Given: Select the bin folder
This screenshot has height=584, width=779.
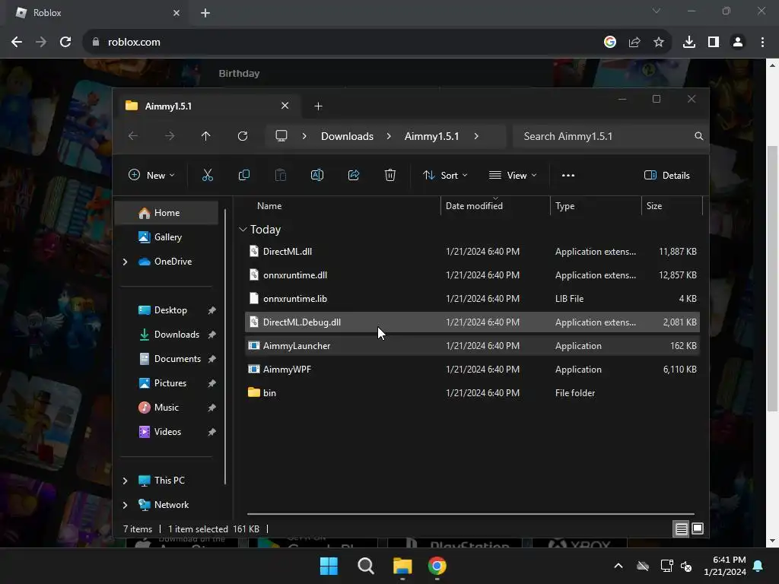Looking at the screenshot, I should point(472,393).
